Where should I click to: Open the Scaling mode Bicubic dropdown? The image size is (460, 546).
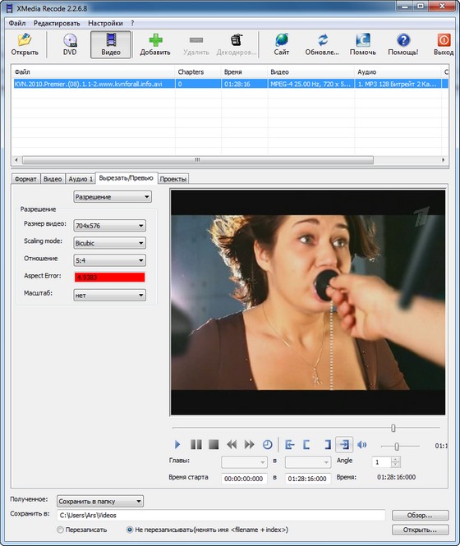(109, 243)
